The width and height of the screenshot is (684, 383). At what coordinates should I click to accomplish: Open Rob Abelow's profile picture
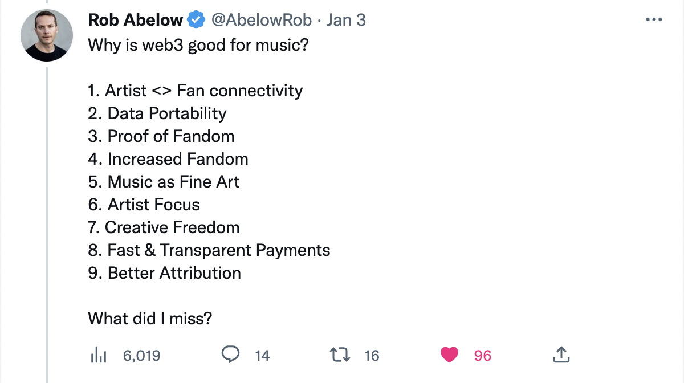point(47,35)
